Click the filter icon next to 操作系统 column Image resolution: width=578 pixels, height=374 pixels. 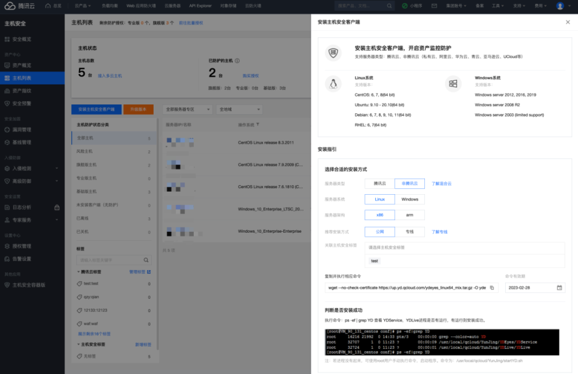[x=257, y=125]
